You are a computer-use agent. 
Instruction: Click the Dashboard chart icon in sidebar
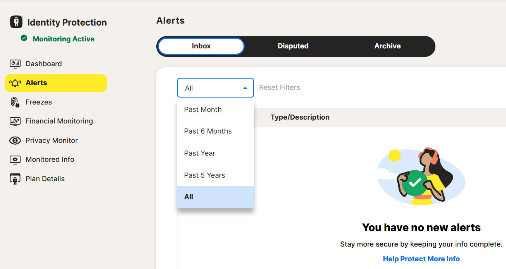[x=15, y=64]
